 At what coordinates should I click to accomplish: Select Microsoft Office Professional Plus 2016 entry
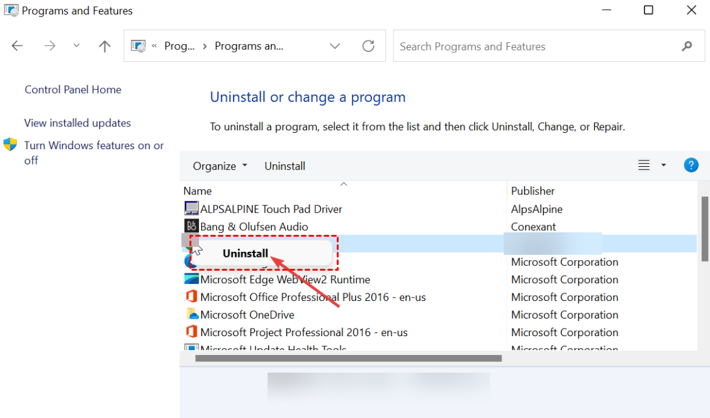pyautogui.click(x=313, y=298)
